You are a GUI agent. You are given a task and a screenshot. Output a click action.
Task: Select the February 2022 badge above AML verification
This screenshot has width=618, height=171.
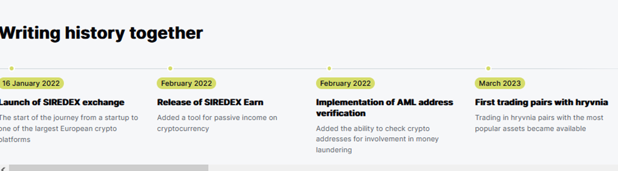click(345, 83)
